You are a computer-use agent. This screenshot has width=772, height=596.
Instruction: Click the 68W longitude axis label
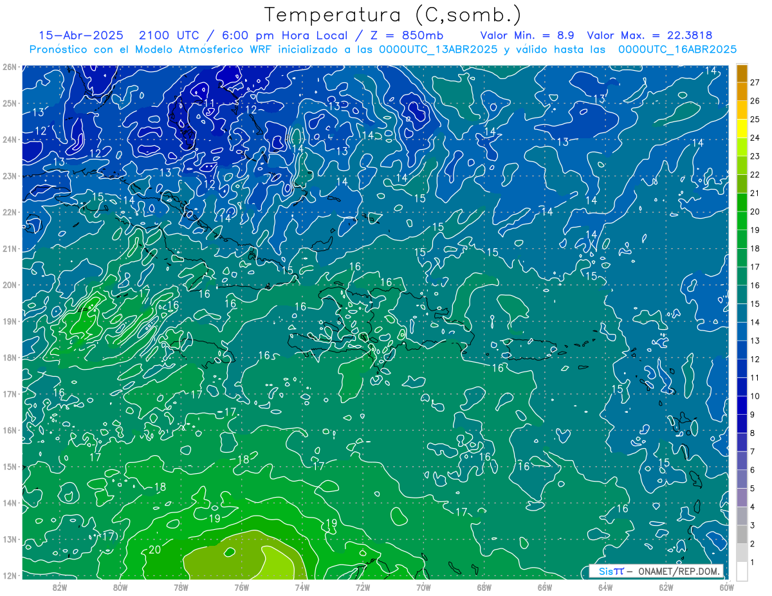pyautogui.click(x=484, y=587)
